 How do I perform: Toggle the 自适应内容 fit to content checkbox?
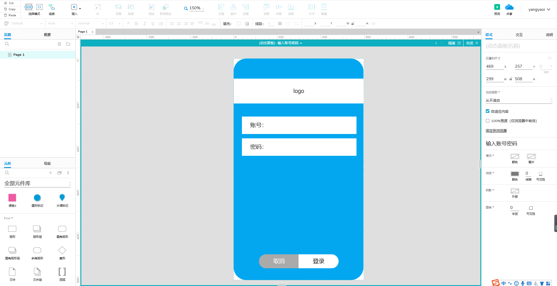pos(488,111)
